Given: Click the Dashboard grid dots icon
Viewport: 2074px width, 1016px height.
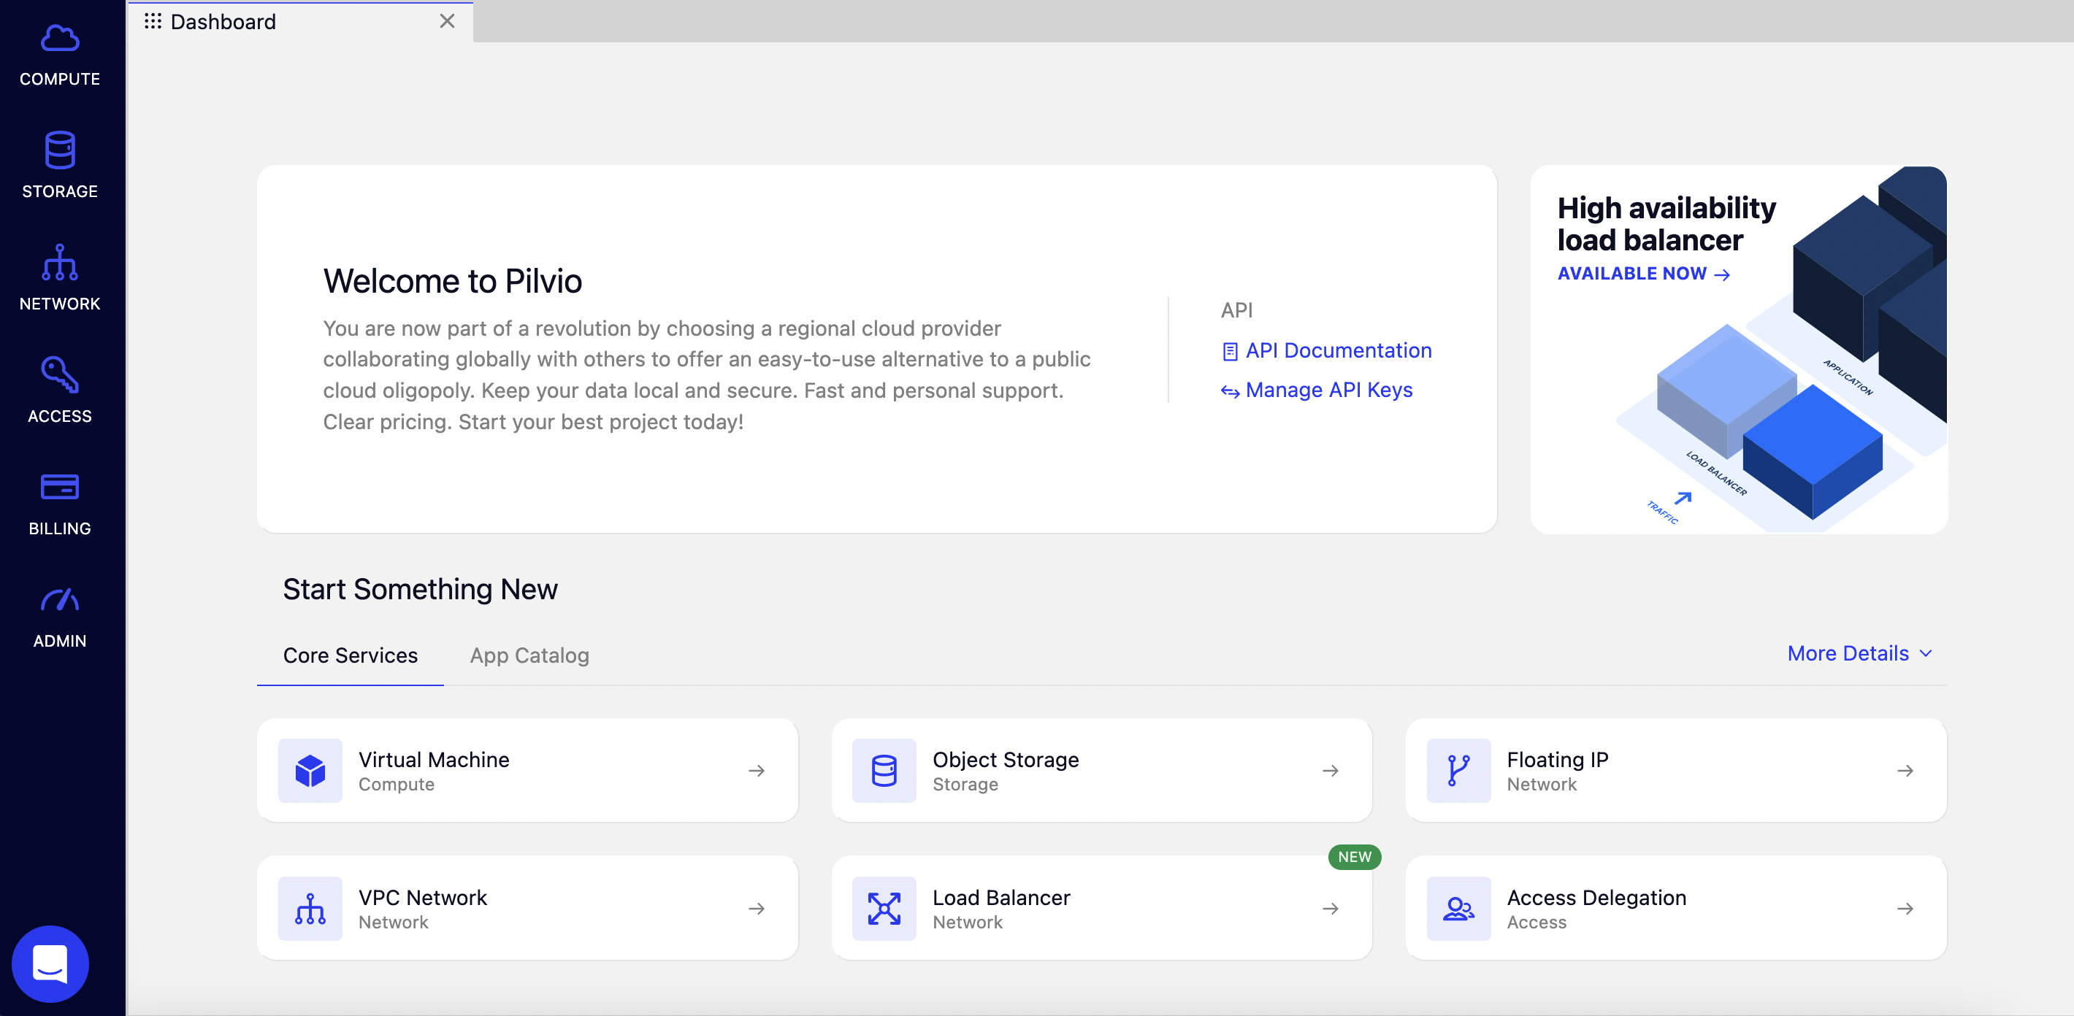Looking at the screenshot, I should pos(152,22).
